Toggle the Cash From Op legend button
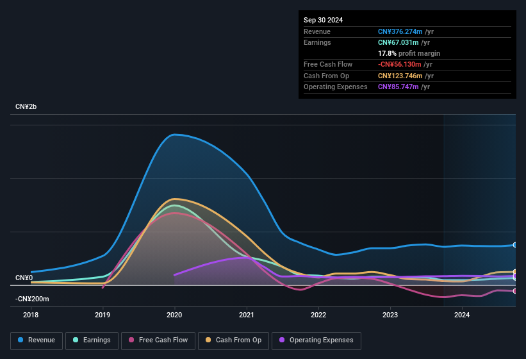This screenshot has width=526, height=359. coord(233,340)
